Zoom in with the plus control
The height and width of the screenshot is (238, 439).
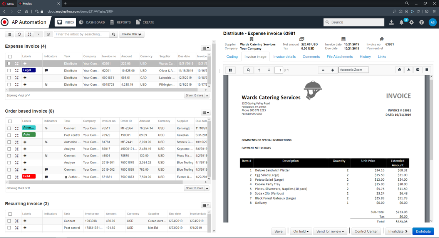(x=332, y=70)
